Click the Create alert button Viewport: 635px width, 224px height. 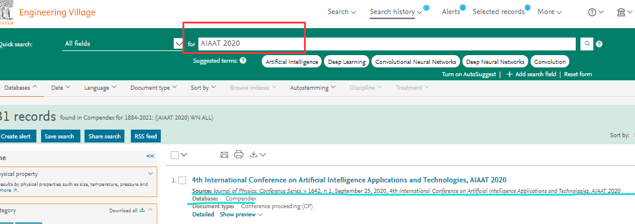[x=18, y=136]
